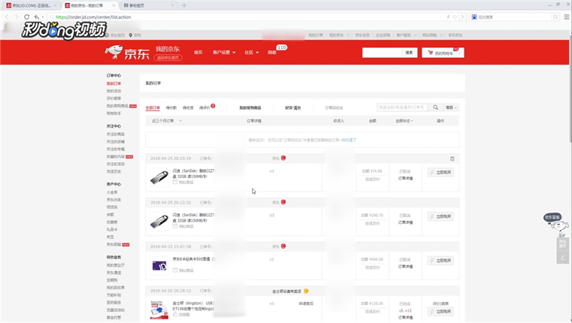Click the magnifier icon in order search
This screenshot has height=323, width=572.
click(436, 107)
